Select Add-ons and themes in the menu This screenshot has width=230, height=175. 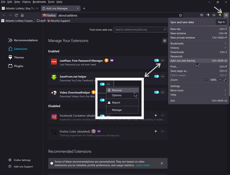198,61
